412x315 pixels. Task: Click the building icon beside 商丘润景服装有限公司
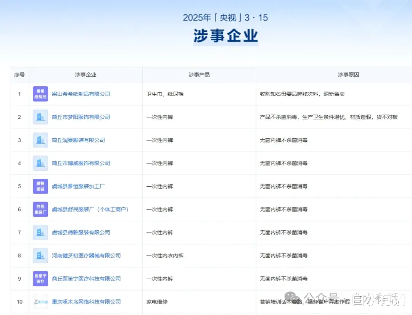40,140
